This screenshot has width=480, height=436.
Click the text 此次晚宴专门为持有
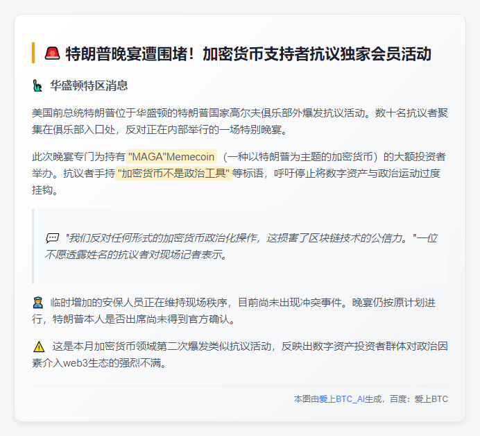pyautogui.click(x=78, y=157)
